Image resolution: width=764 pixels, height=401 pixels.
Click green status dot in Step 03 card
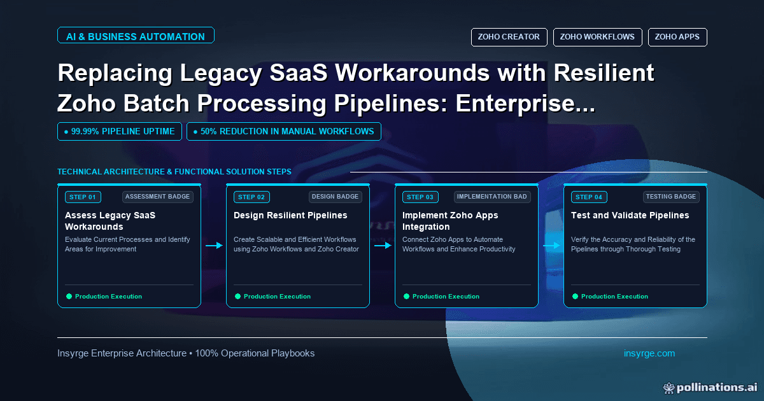(x=406, y=296)
